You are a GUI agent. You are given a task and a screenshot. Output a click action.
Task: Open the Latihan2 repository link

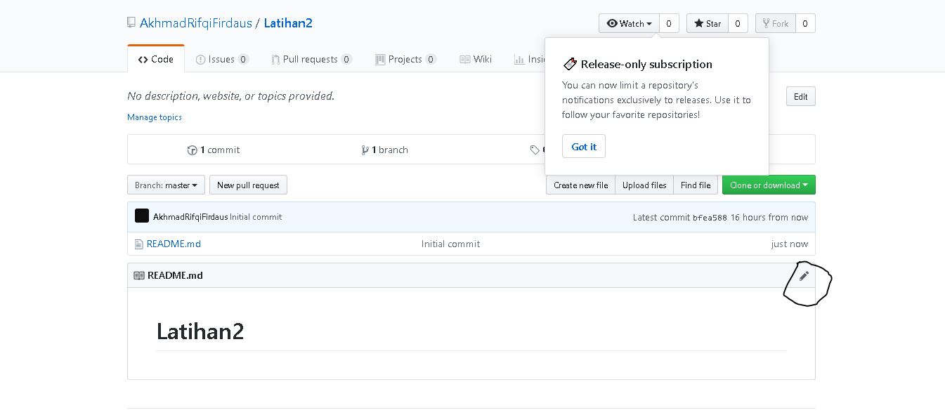[x=288, y=23]
